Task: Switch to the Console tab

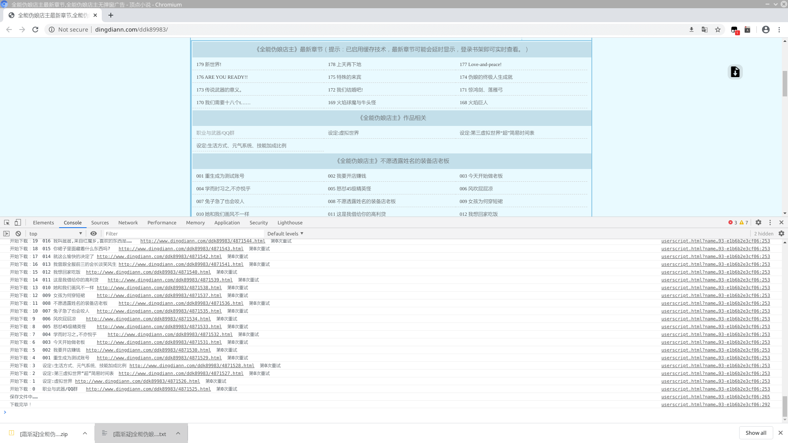Action: (72, 222)
